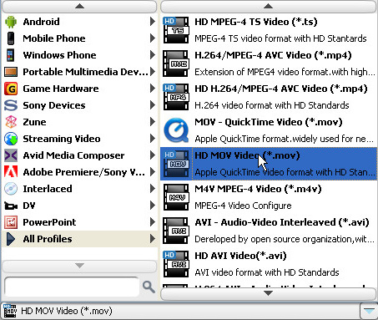
Task: Expand the Avid Media Composer submenu arrow
Action: (153, 155)
